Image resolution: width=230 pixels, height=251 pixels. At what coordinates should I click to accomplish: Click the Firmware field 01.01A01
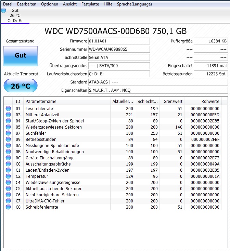click(x=119, y=41)
